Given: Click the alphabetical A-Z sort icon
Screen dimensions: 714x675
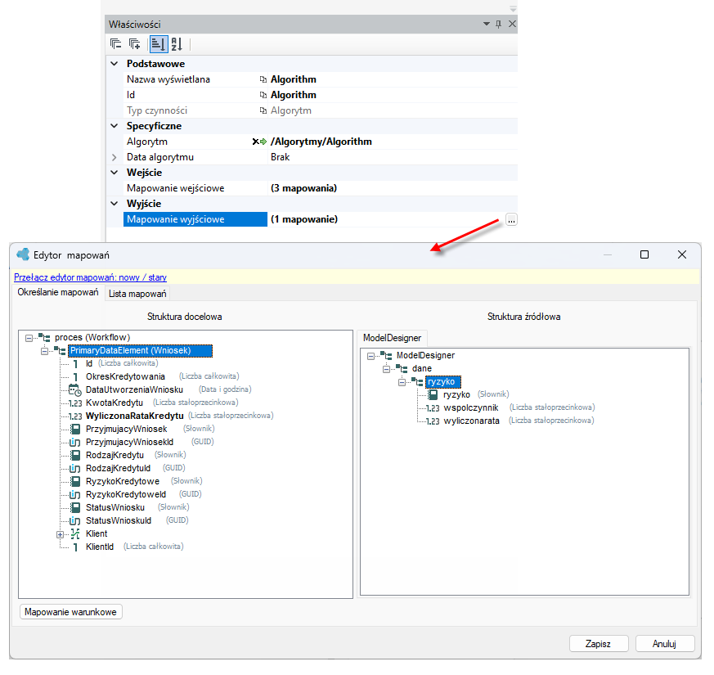Looking at the screenshot, I should [177, 44].
